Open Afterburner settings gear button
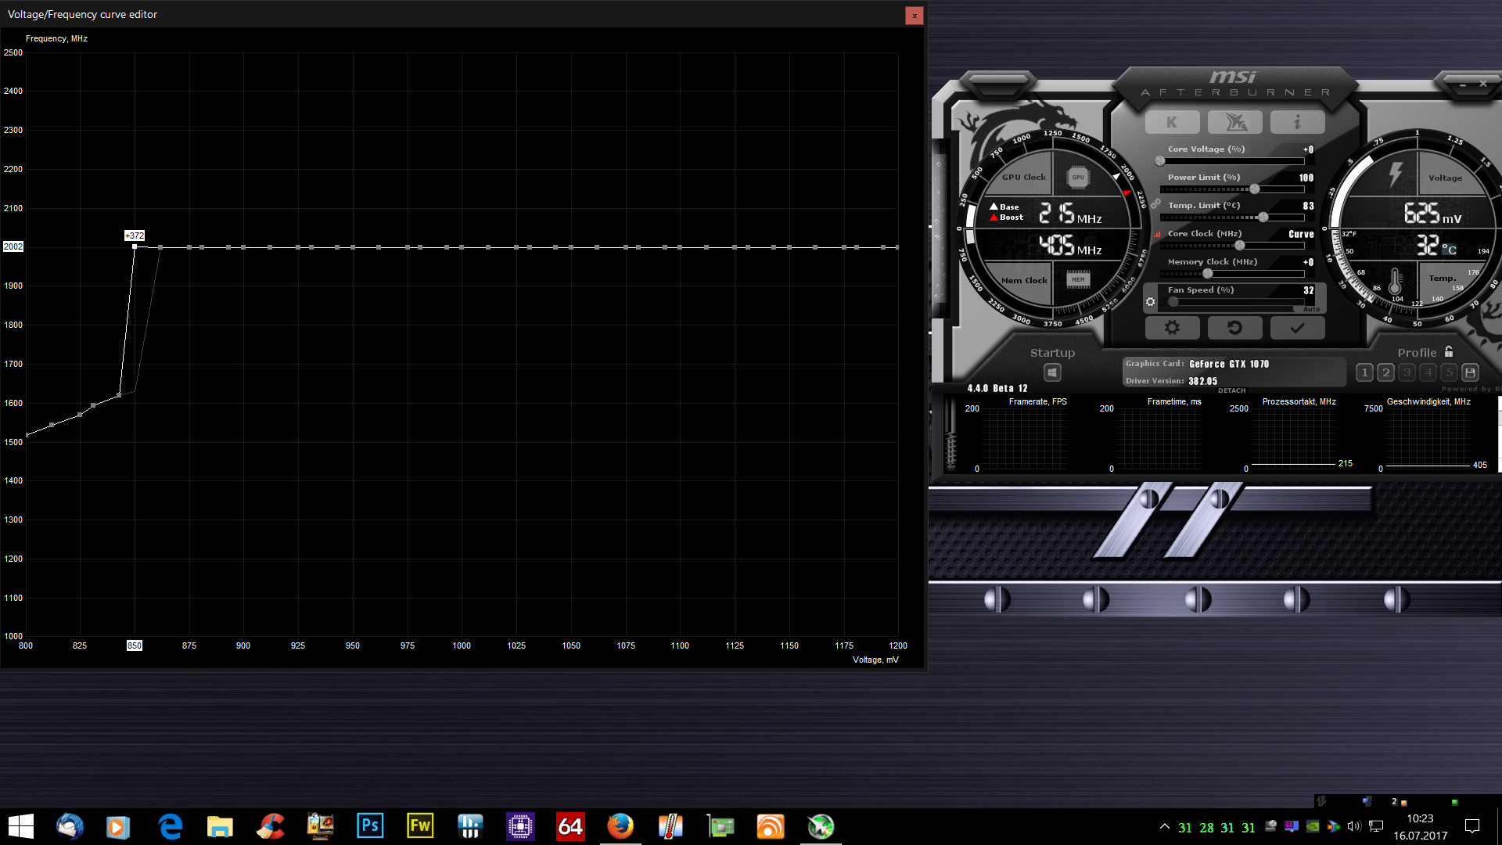Viewport: 1502px width, 845px height. tap(1172, 328)
